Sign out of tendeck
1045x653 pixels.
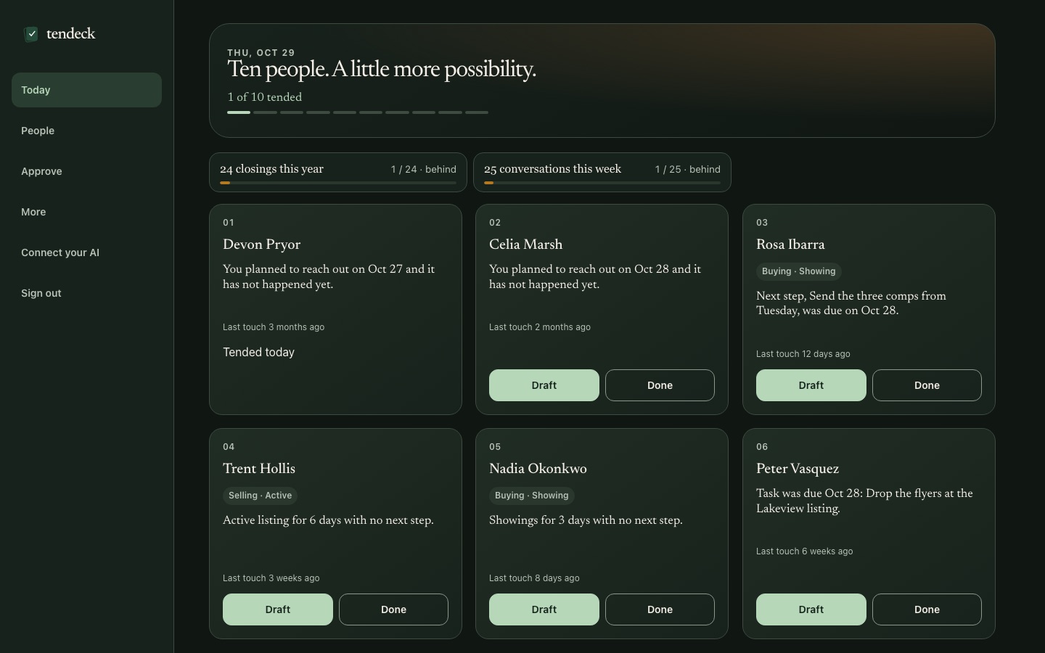(86, 293)
